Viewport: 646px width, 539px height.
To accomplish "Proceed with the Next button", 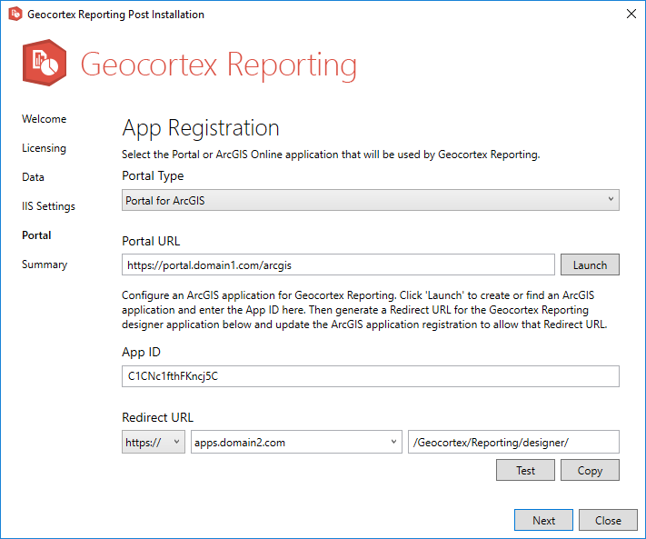I will 543,520.
